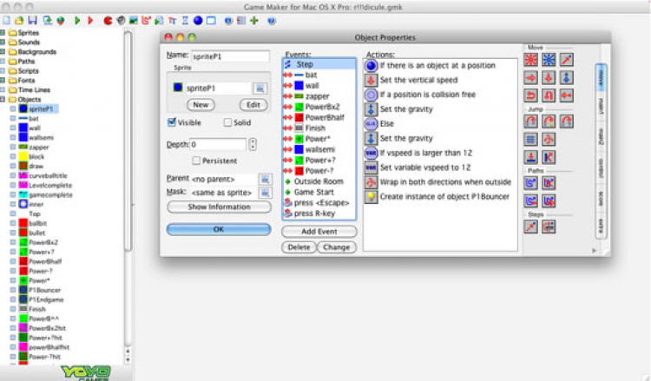Screen dimensions: 651x381
Task: Create a sound using the speaker icon
Action: pos(121,20)
